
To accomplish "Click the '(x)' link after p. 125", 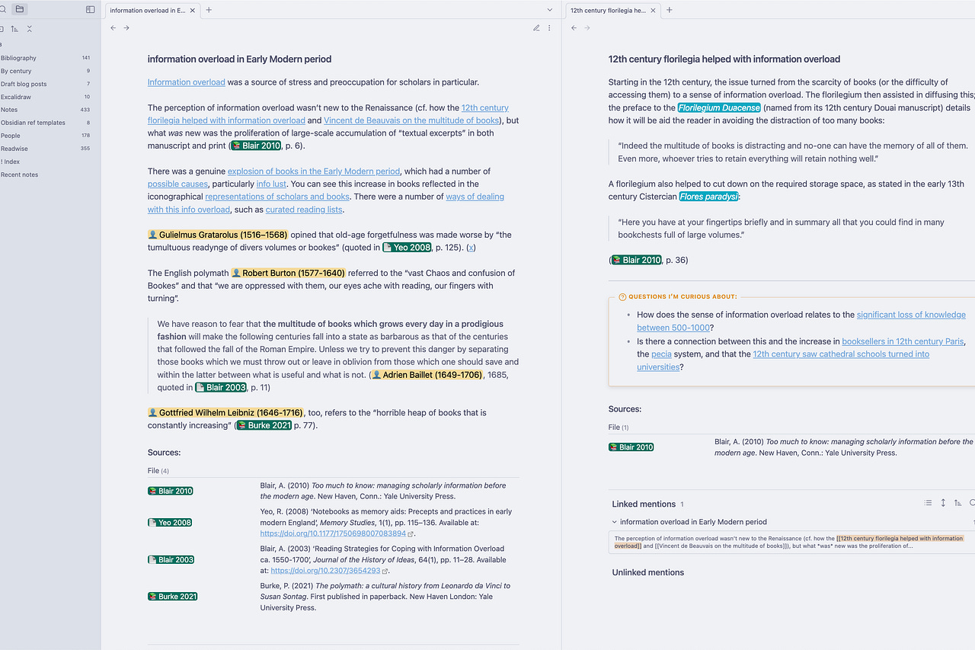I will point(472,248).
